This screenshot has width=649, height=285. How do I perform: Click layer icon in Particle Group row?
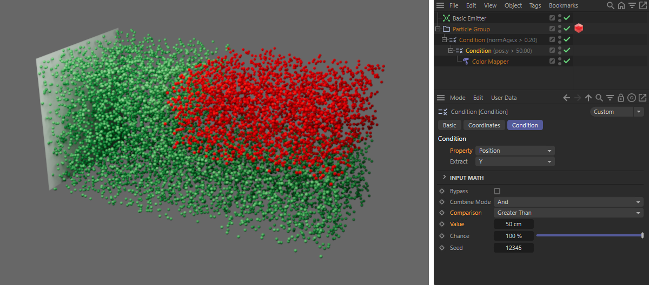pos(552,29)
